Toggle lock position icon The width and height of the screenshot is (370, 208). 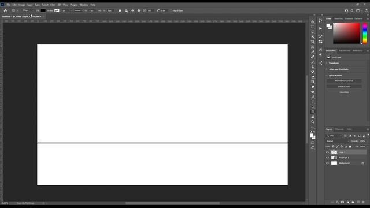click(342, 146)
